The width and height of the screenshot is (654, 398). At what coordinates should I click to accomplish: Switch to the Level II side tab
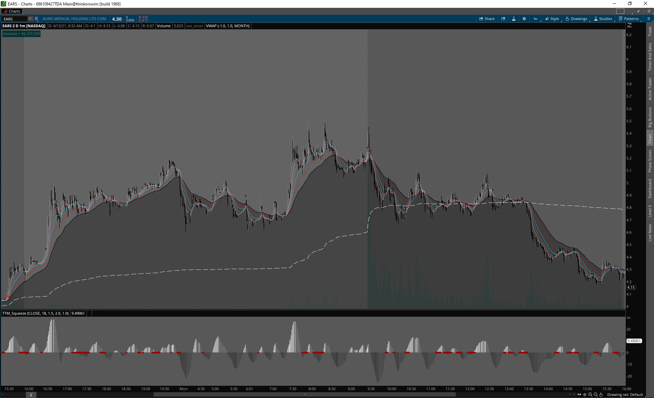click(650, 211)
